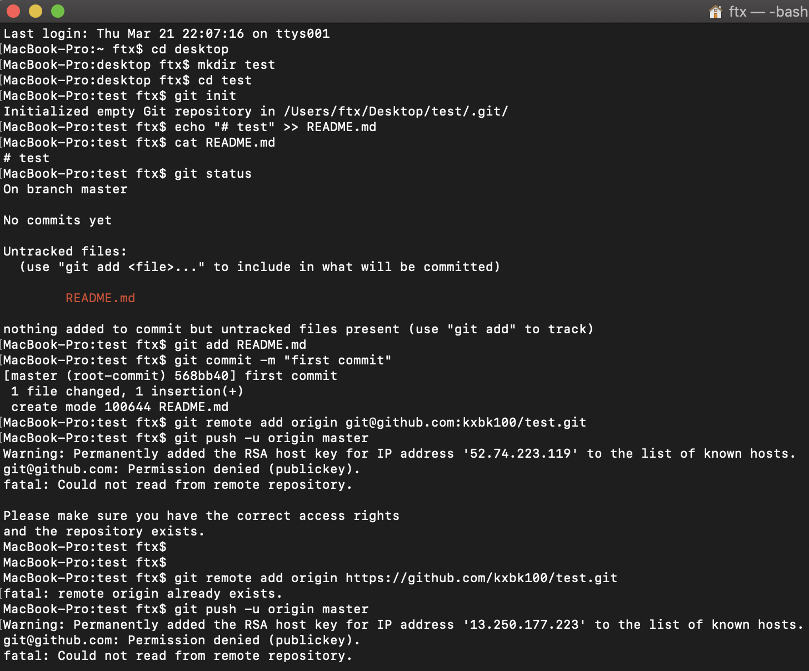The width and height of the screenshot is (809, 671).
Task: Click 'fatal: remote origin already exists.' line
Action: 143,594
